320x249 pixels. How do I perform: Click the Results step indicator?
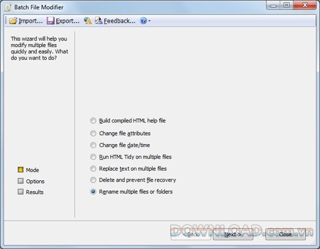tap(21, 192)
